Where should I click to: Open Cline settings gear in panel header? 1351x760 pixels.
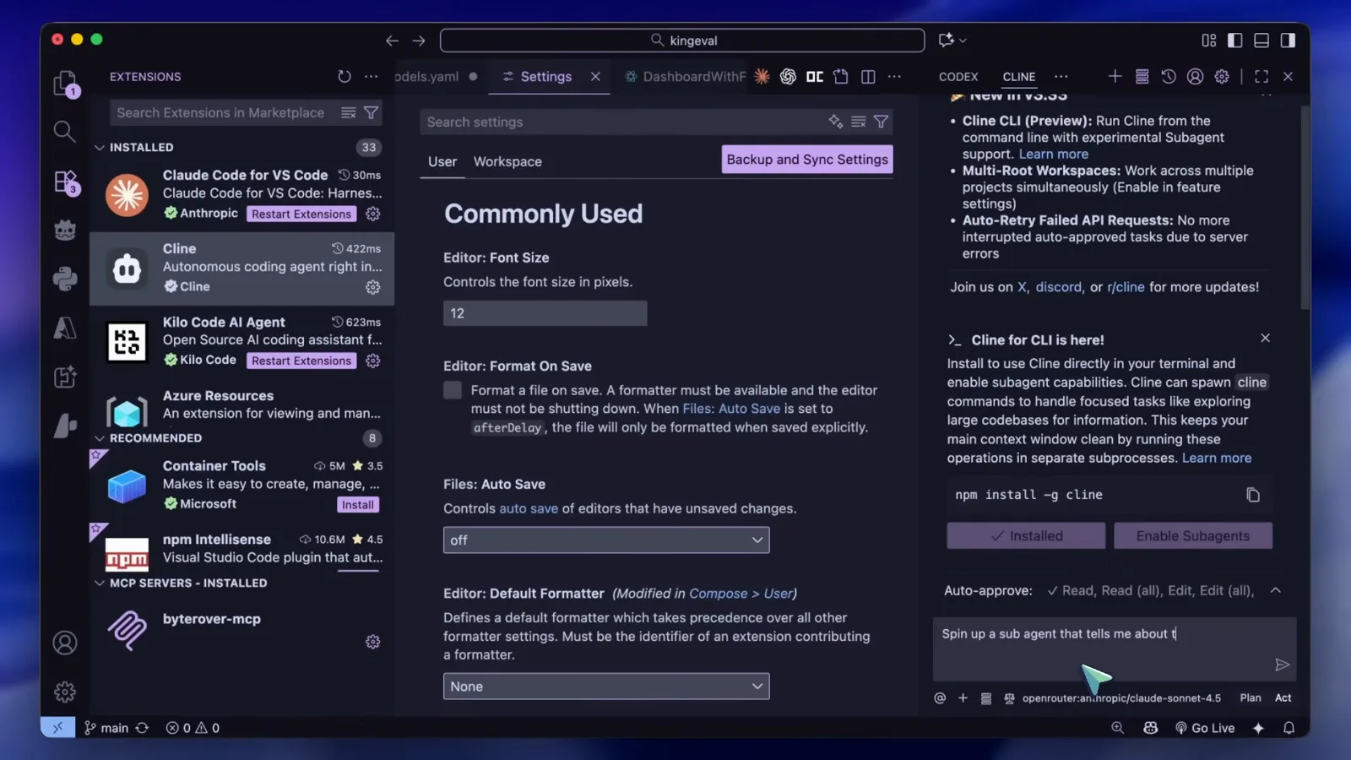click(1222, 76)
